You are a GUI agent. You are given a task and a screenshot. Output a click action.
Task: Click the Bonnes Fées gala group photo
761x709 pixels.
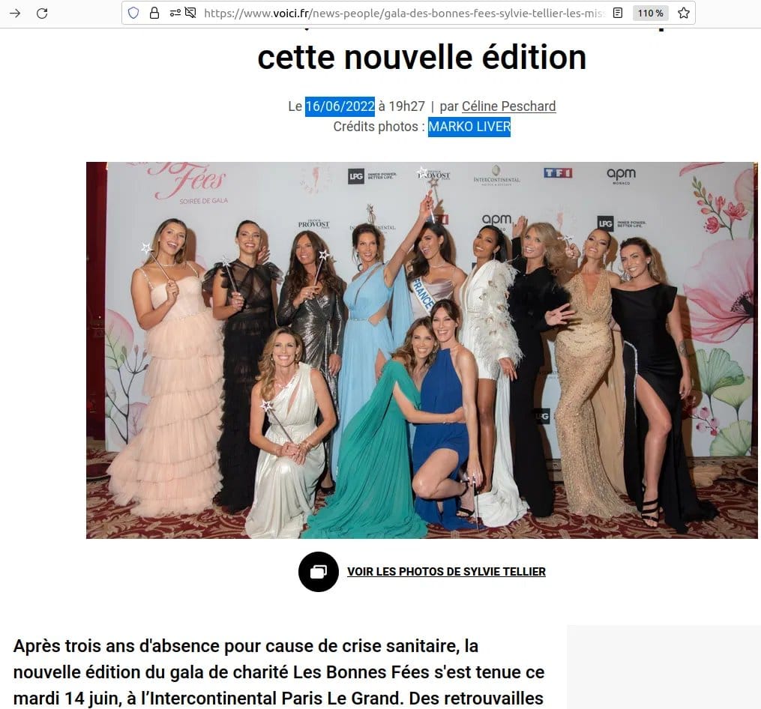point(422,350)
